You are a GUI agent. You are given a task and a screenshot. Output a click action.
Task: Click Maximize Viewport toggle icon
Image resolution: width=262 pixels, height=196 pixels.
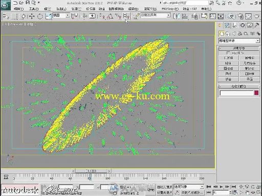259,192
